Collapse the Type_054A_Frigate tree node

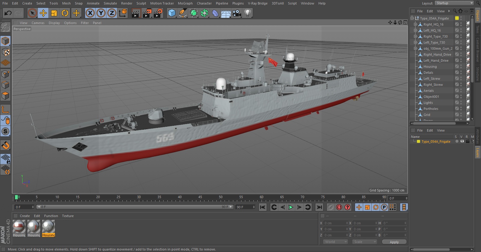click(412, 18)
